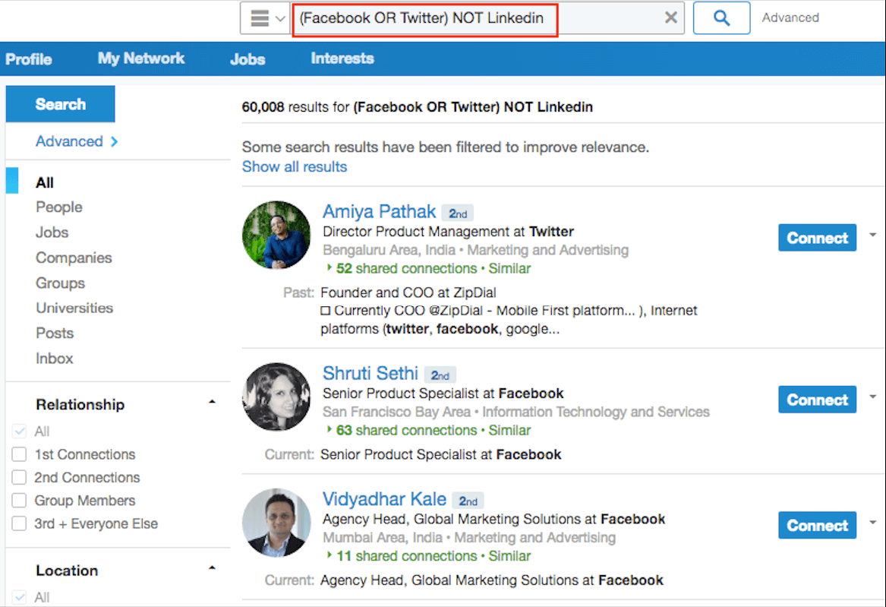Expand Amiya Pathak's 52 shared connections
This screenshot has width=886, height=607.
pyautogui.click(x=402, y=268)
